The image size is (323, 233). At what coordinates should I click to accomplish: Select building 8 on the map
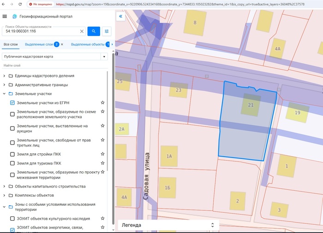pos(195,23)
